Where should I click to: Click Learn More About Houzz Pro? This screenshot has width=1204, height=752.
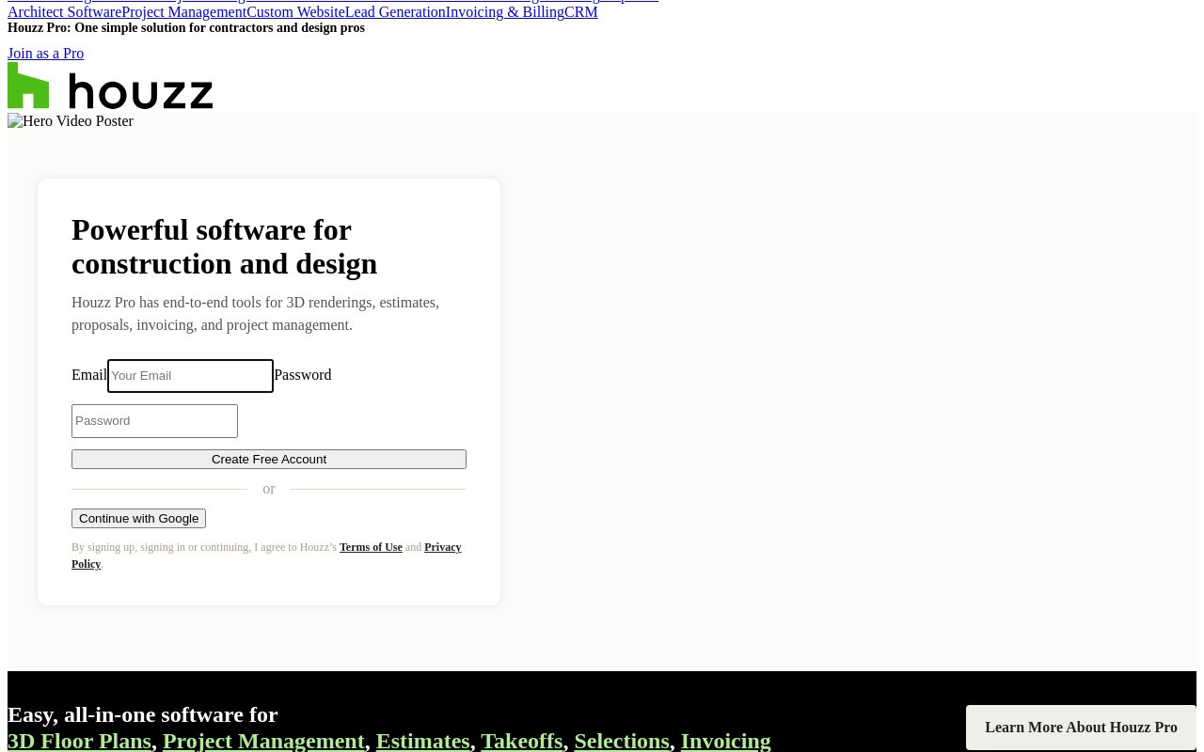tap(1081, 728)
